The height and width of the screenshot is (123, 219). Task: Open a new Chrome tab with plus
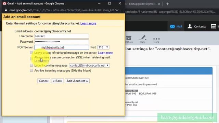pos(167,4)
